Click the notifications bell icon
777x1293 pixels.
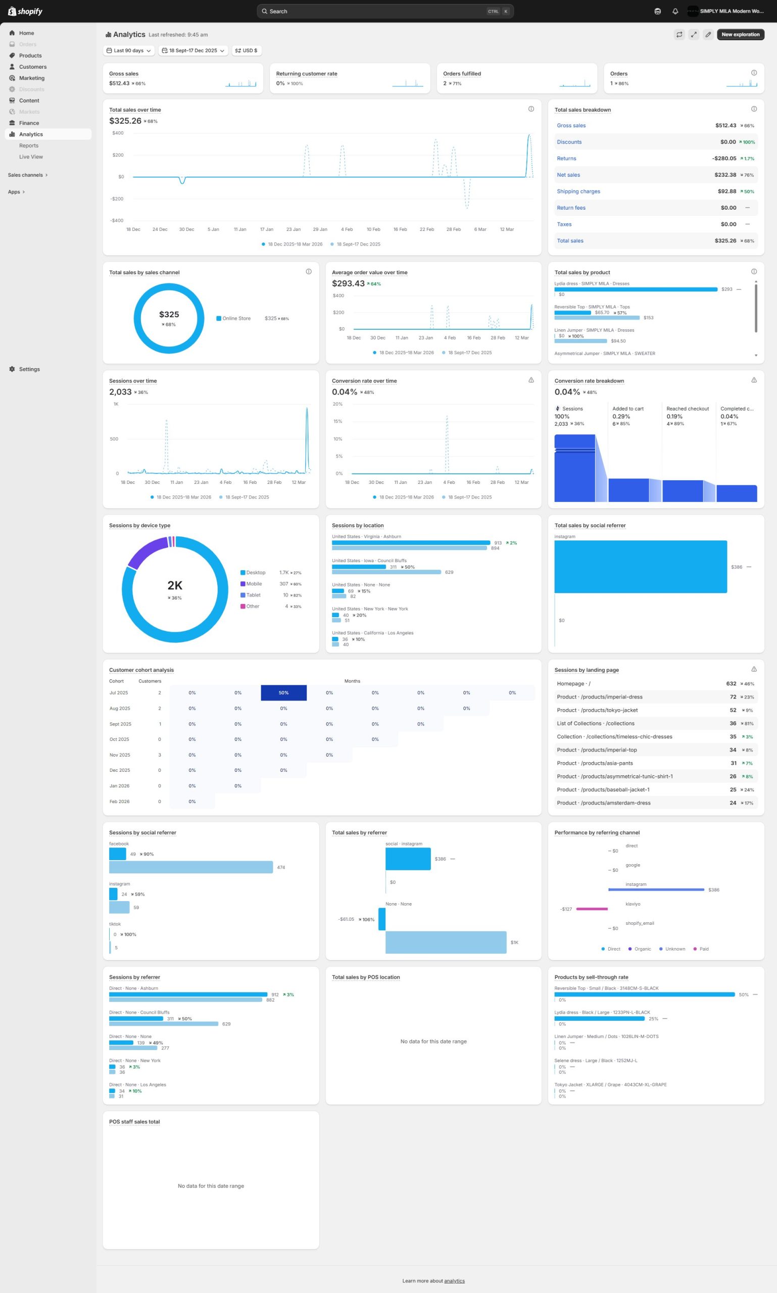[x=675, y=12]
